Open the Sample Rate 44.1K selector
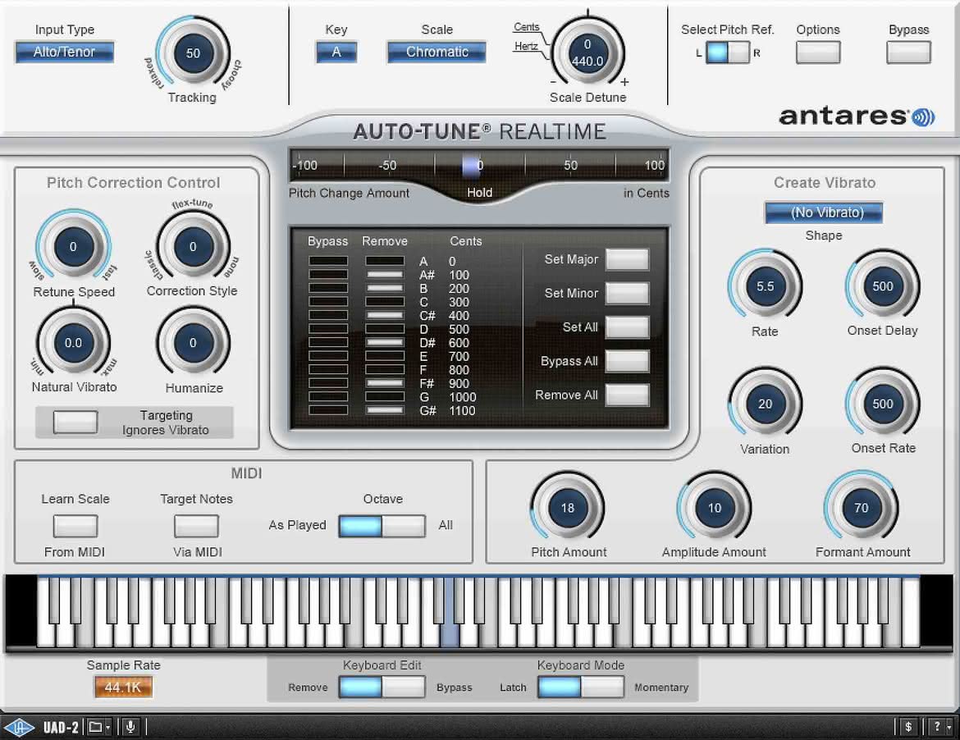This screenshot has height=740, width=960. 123,687
